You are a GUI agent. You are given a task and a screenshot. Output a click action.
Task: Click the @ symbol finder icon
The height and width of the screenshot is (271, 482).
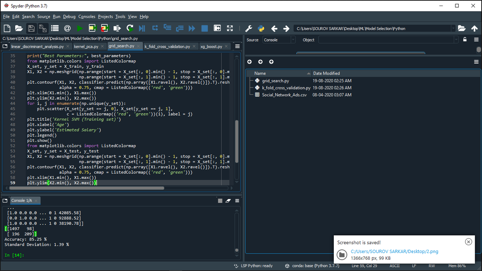[x=67, y=29]
